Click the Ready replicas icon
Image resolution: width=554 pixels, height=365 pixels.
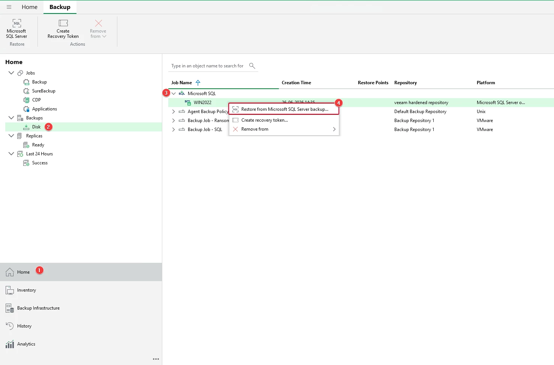[x=26, y=145]
